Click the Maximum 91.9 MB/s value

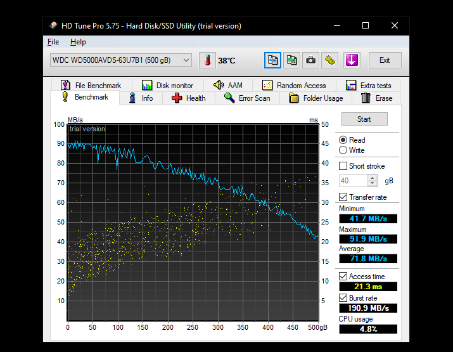coord(368,239)
